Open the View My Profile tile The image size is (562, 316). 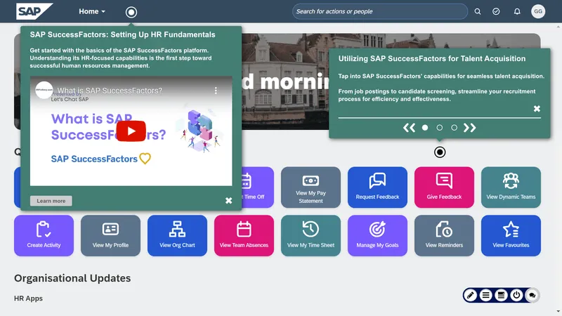tap(110, 235)
